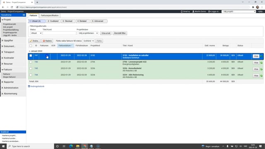Select the Fakturor tab

33,15
